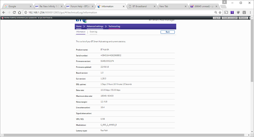The width and height of the screenshot is (254, 137).
Task: Click the BT Smart Hub settings description text
Action: click(101, 42)
